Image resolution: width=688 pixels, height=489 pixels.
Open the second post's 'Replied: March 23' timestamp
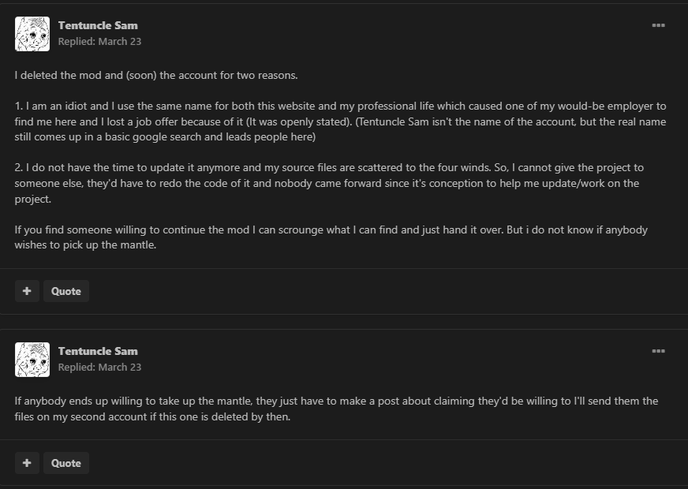pyautogui.click(x=99, y=367)
